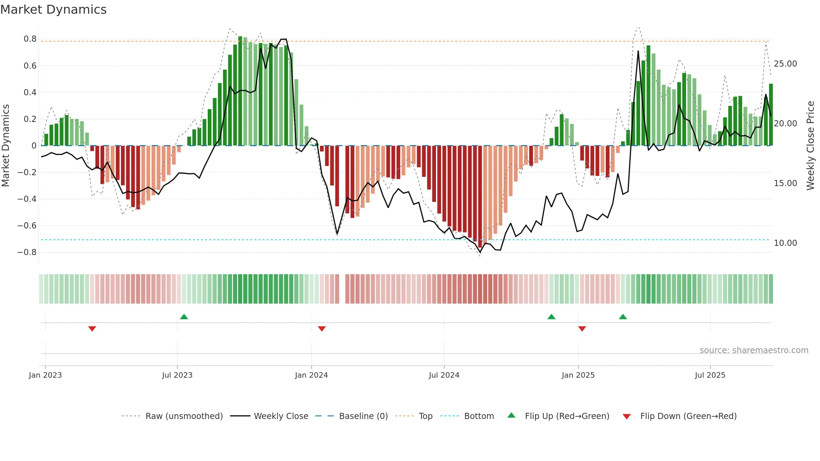Click the 15.00 price axis label

coord(785,183)
